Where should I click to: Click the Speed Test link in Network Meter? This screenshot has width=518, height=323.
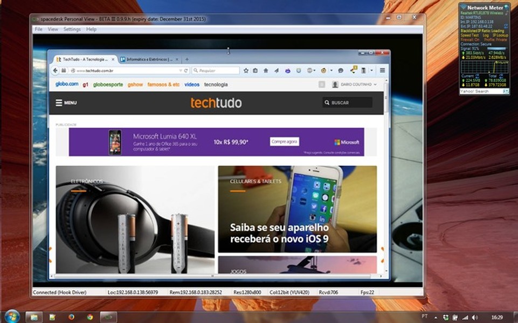pos(469,35)
